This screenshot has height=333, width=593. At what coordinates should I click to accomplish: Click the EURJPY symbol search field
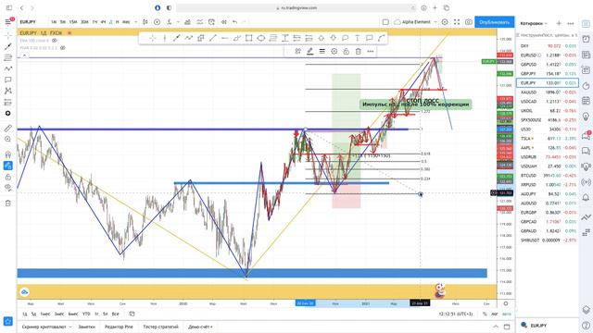point(29,22)
